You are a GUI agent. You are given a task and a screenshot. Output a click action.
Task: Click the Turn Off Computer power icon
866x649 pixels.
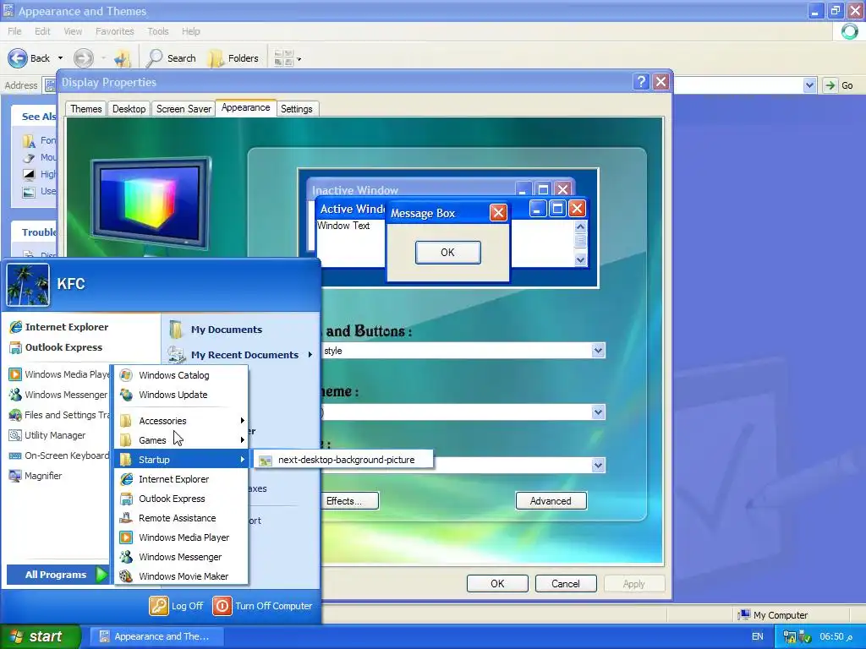click(x=222, y=606)
